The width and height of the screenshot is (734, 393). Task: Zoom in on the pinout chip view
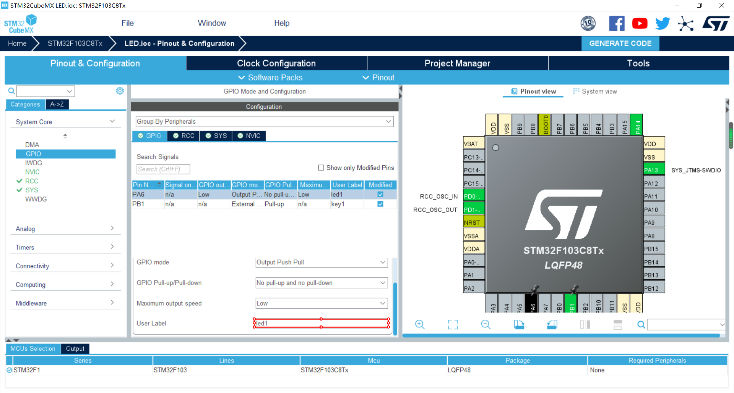pyautogui.click(x=420, y=325)
